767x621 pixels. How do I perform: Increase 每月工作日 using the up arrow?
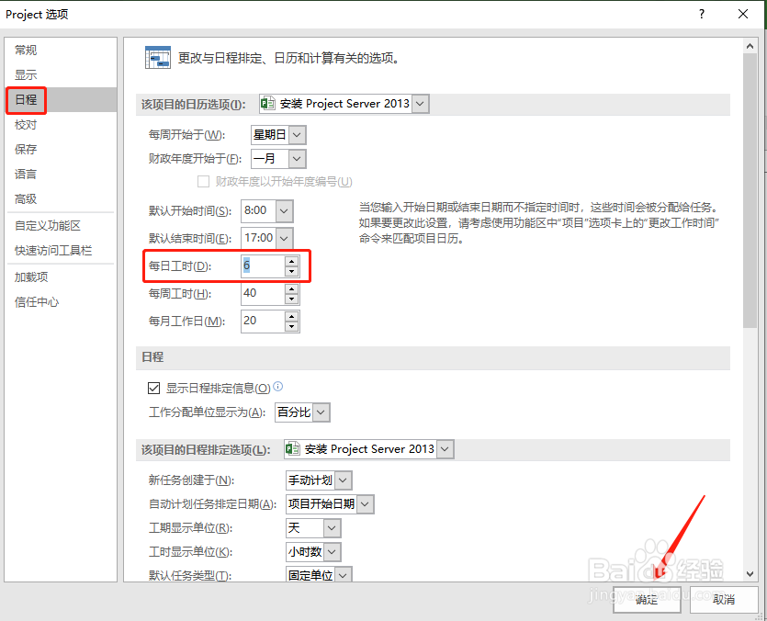pyautogui.click(x=291, y=316)
